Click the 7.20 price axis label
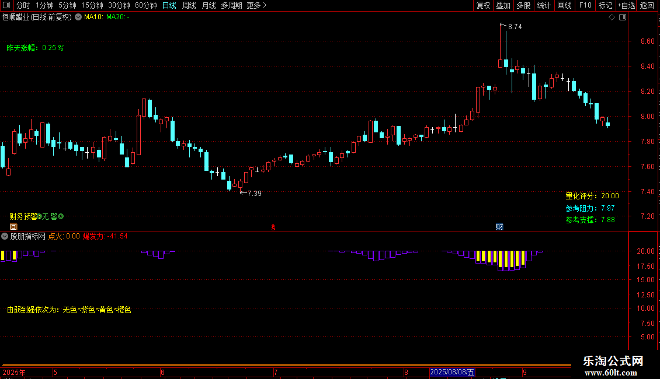Image resolution: width=660 pixels, height=379 pixels. point(647,216)
